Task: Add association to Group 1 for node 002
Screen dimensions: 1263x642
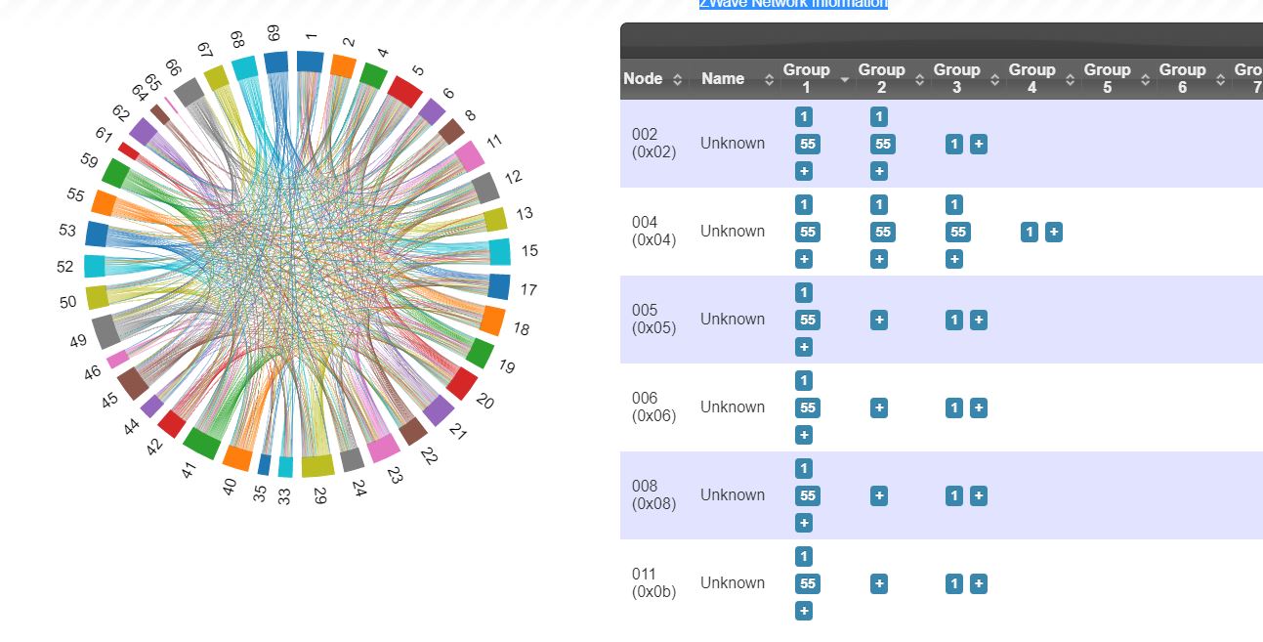Action: point(804,171)
